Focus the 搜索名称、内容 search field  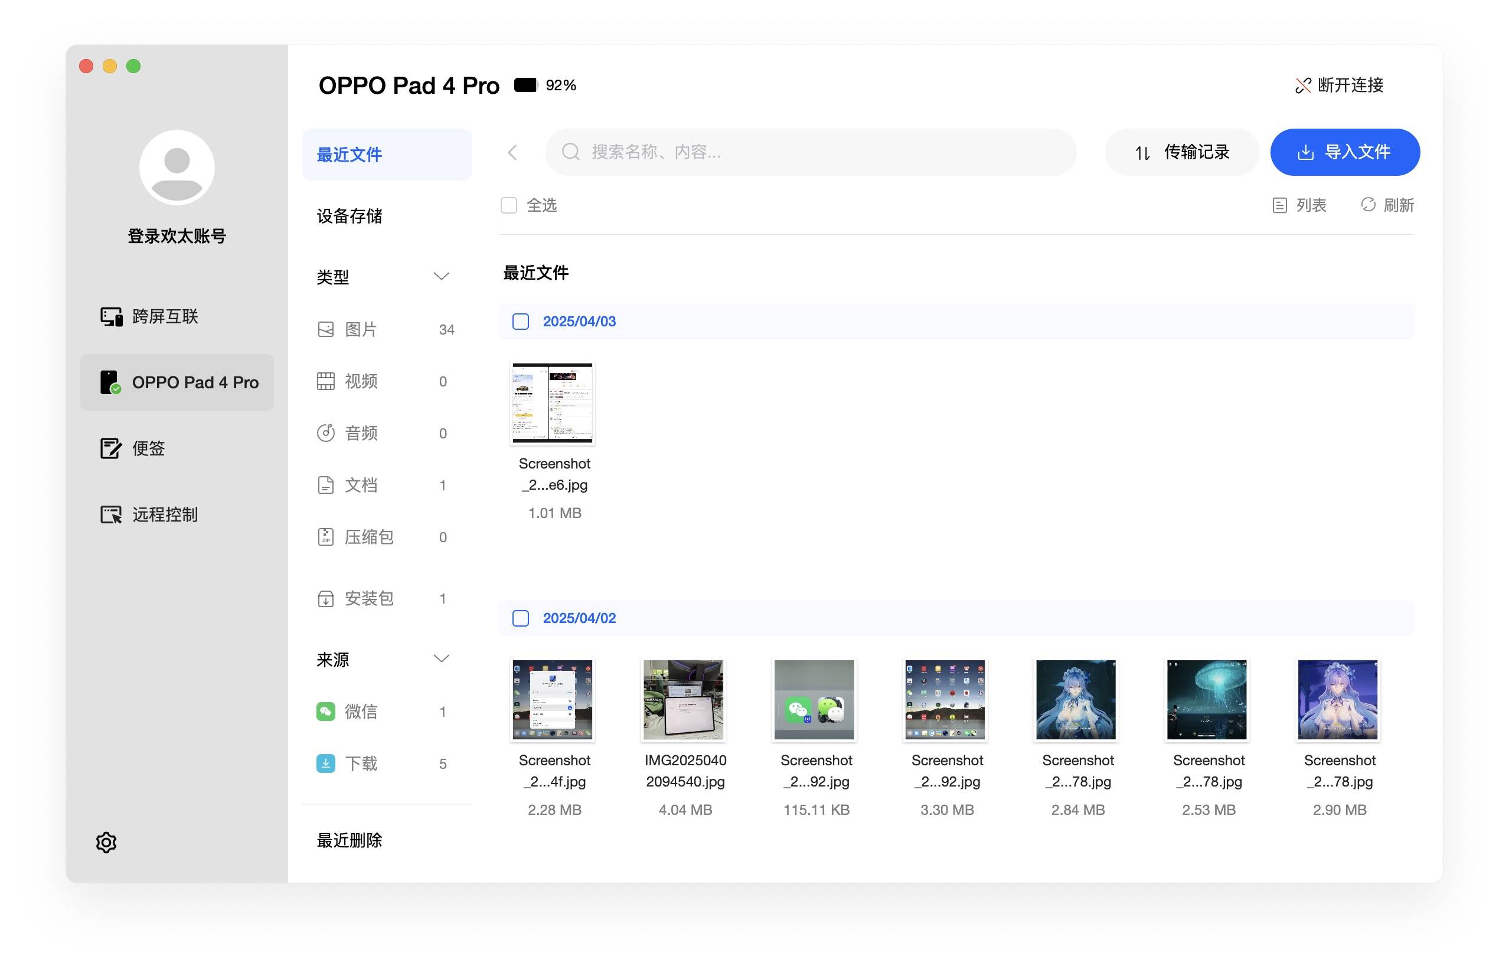(x=810, y=152)
